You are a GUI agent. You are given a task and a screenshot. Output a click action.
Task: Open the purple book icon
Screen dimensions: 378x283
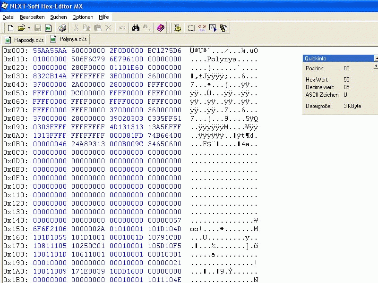[161, 28]
